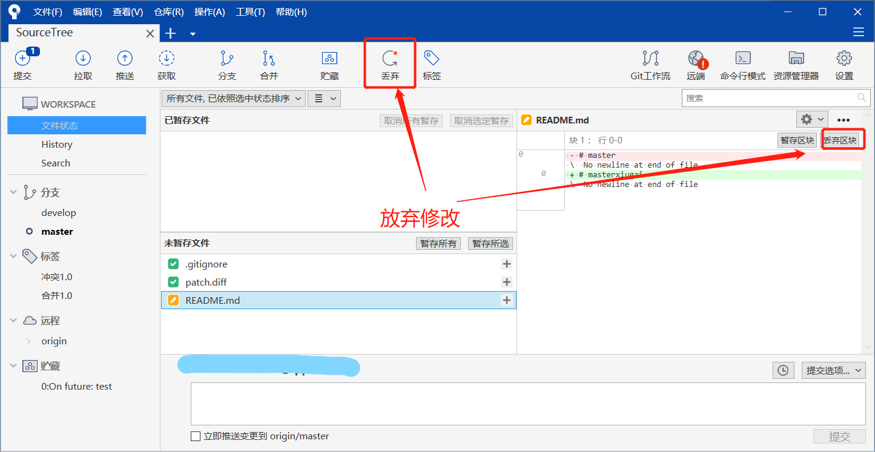Viewport: 875px width, 452px height.
Task: Select patch.diff in unstaged files
Action: click(338, 282)
